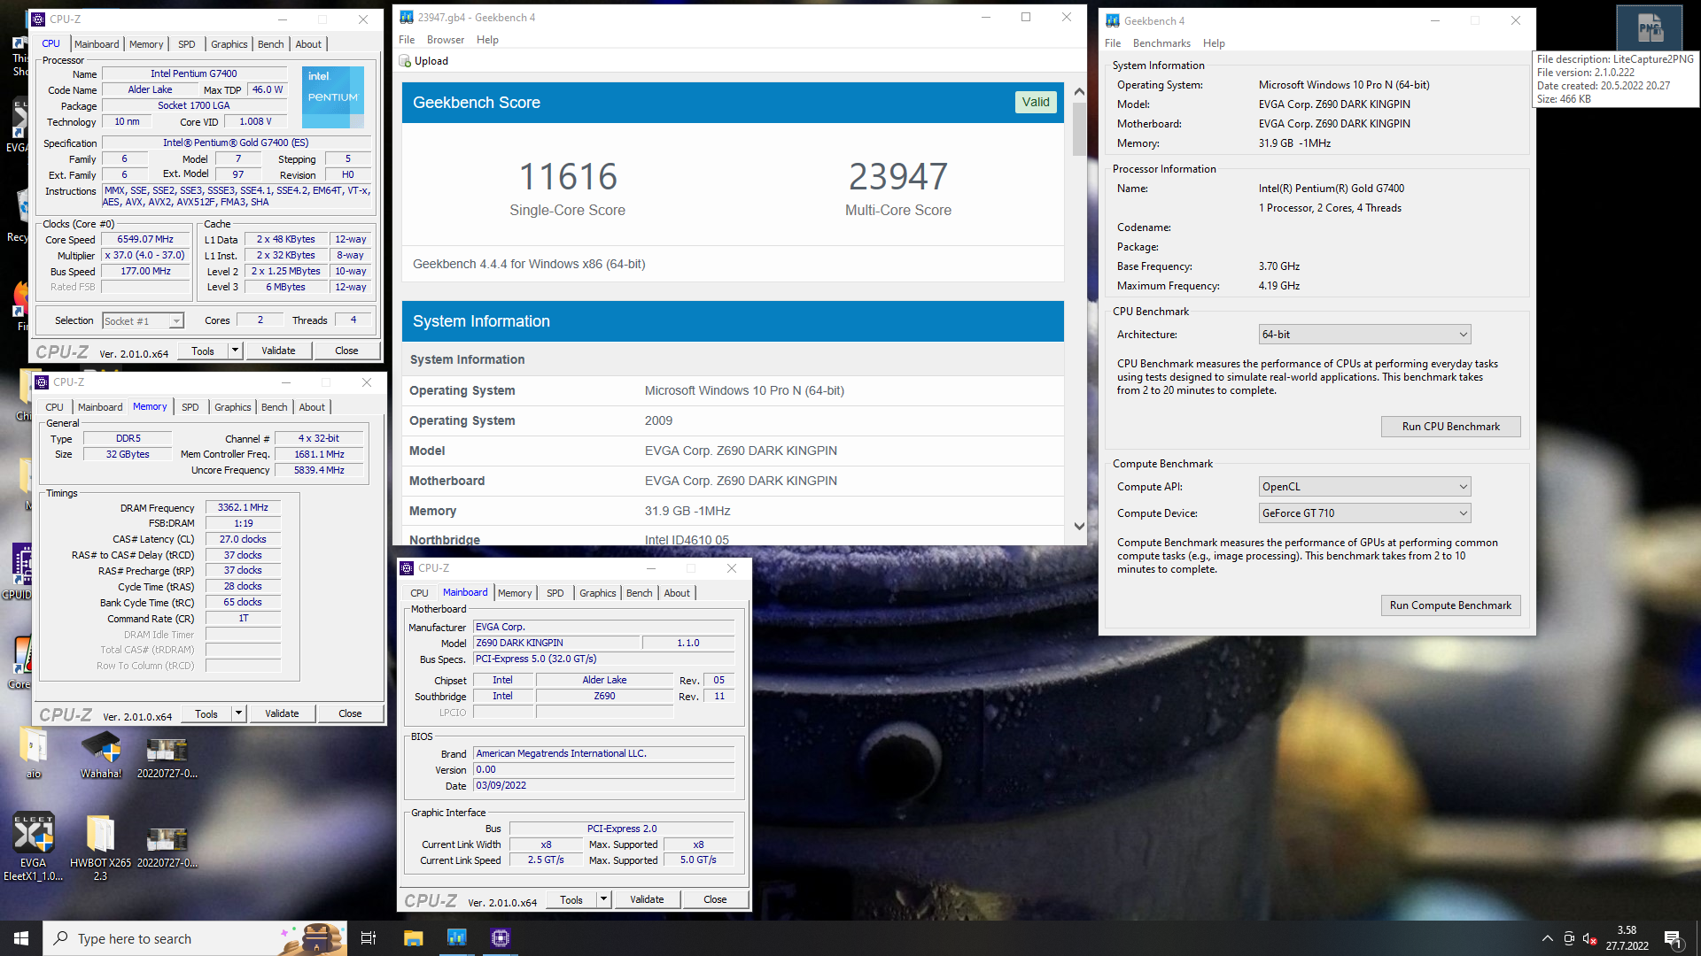Switch to SPD tab in CPU-Z processor window
The image size is (1701, 956).
point(186,44)
